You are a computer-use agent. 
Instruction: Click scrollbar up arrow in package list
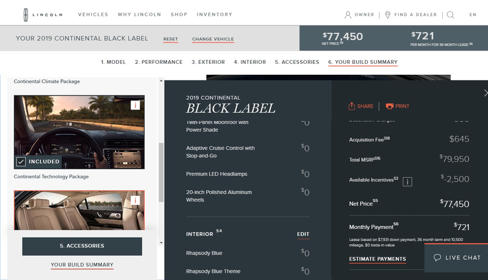point(161,81)
